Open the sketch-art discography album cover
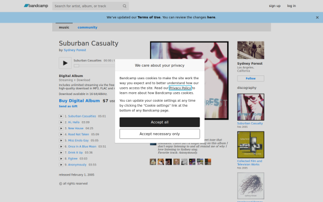Viewport: 323px width, 202px height. point(251,186)
